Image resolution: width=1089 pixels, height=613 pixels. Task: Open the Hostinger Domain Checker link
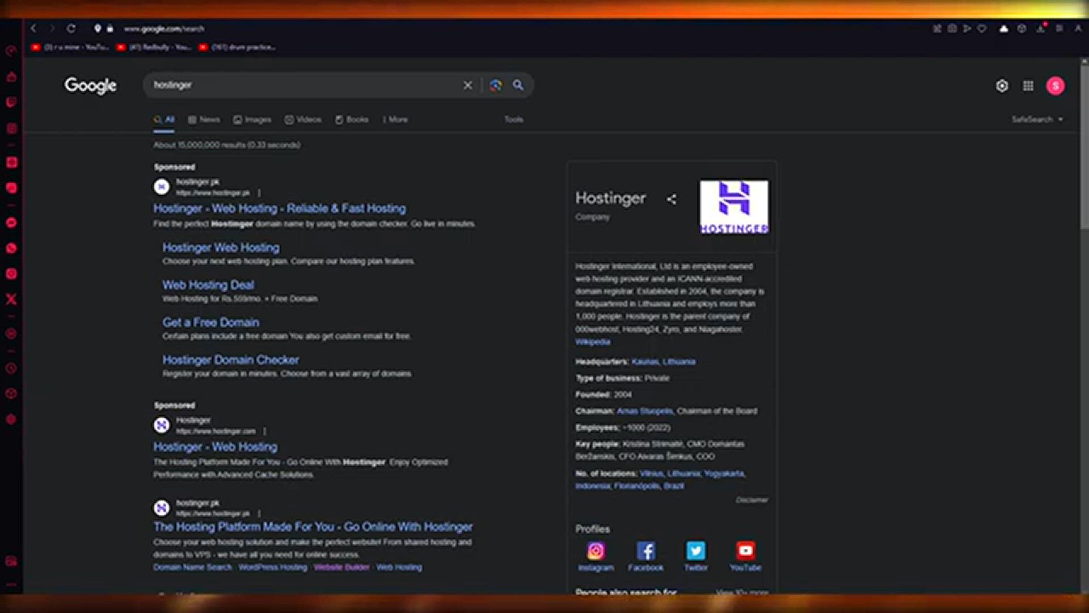[230, 360]
